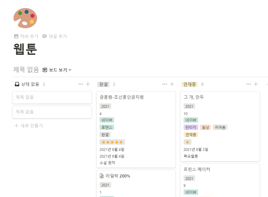Open the first 제목 없음 card
268x197 pixels.
point(52,98)
